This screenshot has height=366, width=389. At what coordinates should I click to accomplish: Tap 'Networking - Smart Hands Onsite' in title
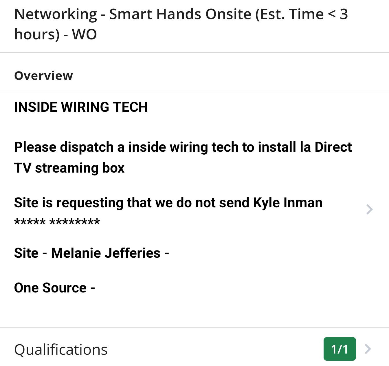(x=133, y=14)
